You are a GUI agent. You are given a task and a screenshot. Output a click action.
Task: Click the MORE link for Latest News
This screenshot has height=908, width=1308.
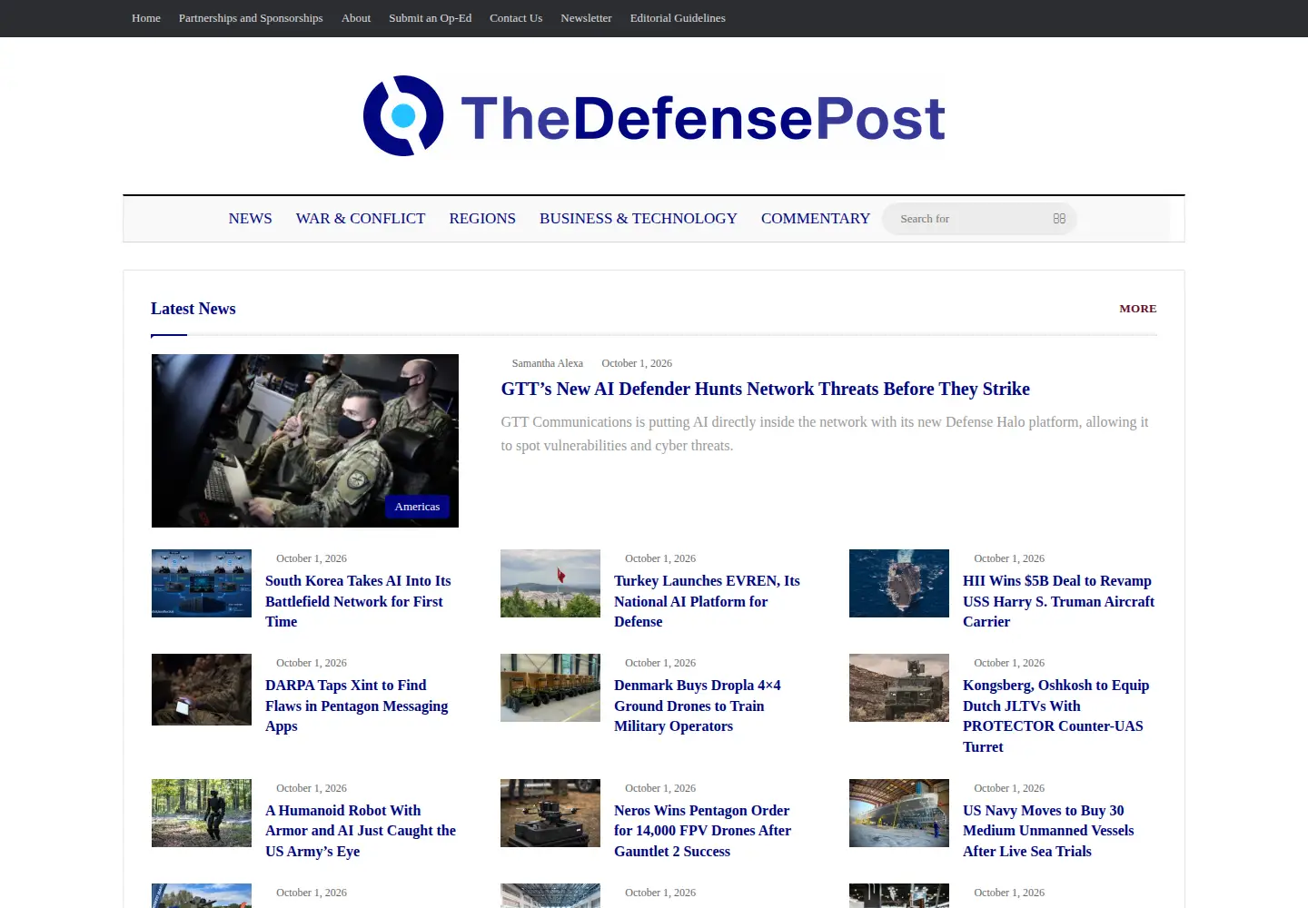tap(1138, 309)
